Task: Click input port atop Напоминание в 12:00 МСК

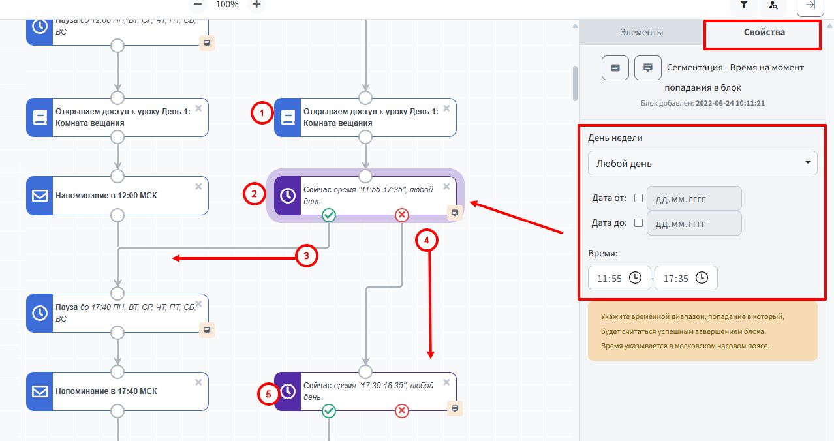Action: pos(117,176)
